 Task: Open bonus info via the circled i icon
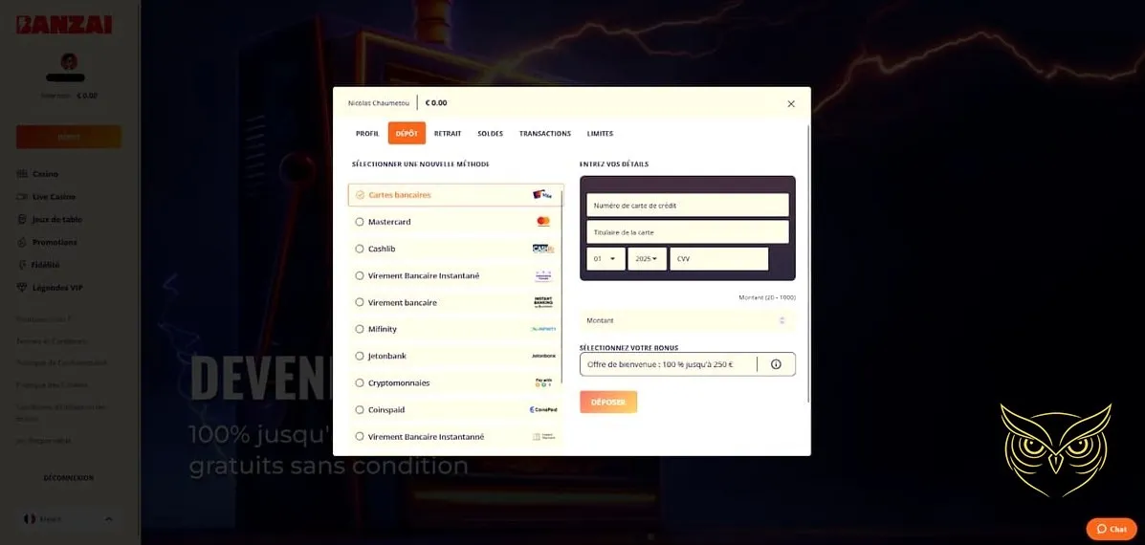[776, 364]
